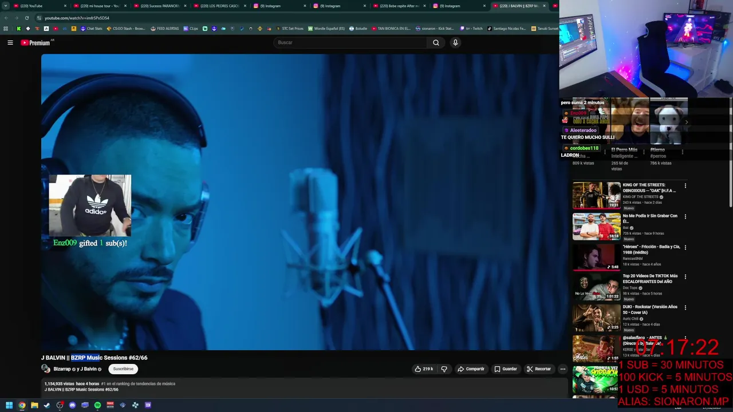Open the TAN BIONICA bookmark
The width and height of the screenshot is (733, 412).
click(x=391, y=28)
